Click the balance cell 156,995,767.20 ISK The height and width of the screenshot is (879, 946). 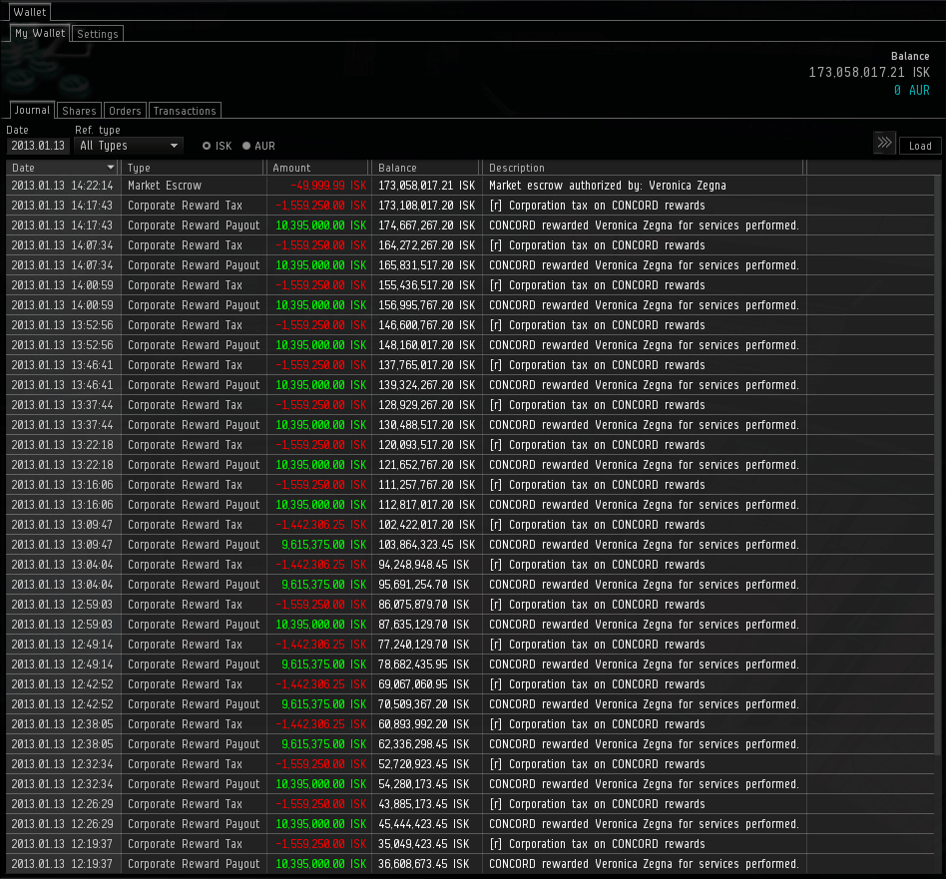426,304
